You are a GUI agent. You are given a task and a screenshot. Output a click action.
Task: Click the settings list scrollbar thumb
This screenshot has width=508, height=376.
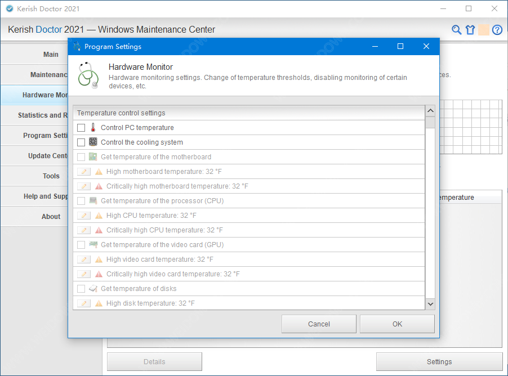[x=430, y=122]
